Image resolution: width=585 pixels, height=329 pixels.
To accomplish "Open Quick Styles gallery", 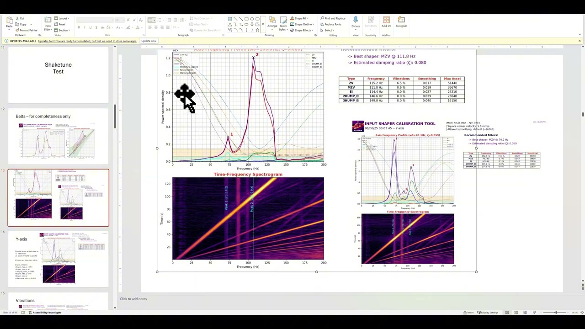I will point(283,23).
